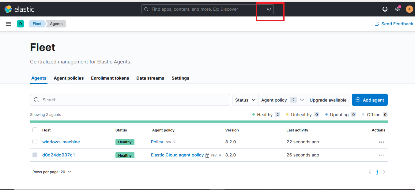Click the Agents breadcrumb

(x=56, y=24)
